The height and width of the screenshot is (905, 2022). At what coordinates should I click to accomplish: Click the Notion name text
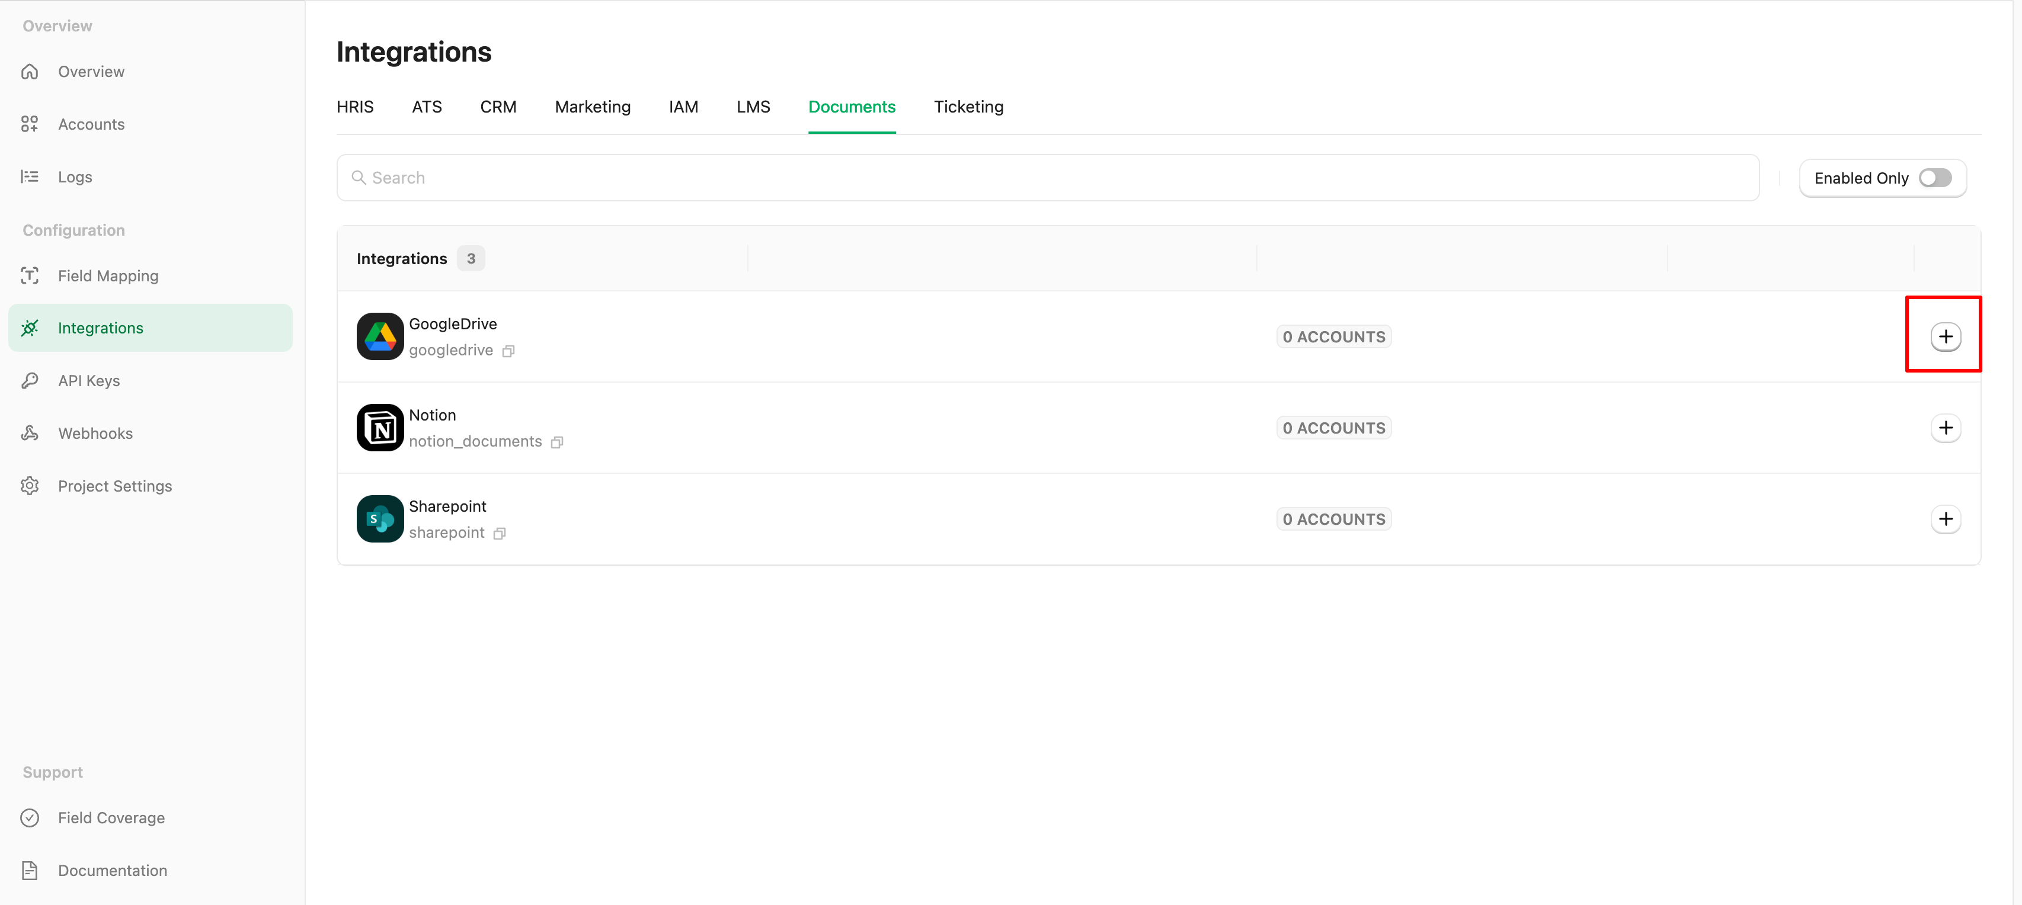(x=433, y=415)
